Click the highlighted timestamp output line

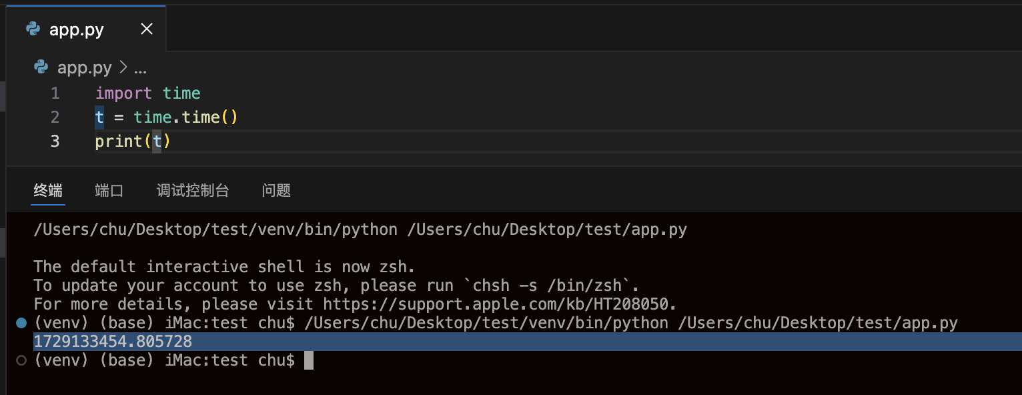[x=113, y=342]
